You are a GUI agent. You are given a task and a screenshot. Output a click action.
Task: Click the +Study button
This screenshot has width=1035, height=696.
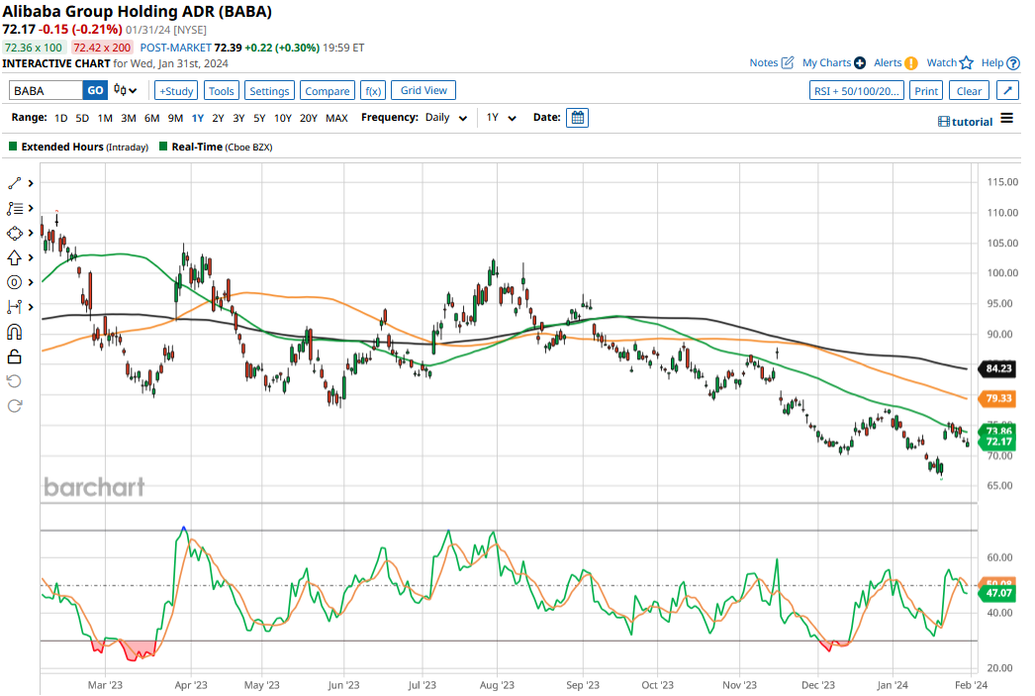point(176,90)
